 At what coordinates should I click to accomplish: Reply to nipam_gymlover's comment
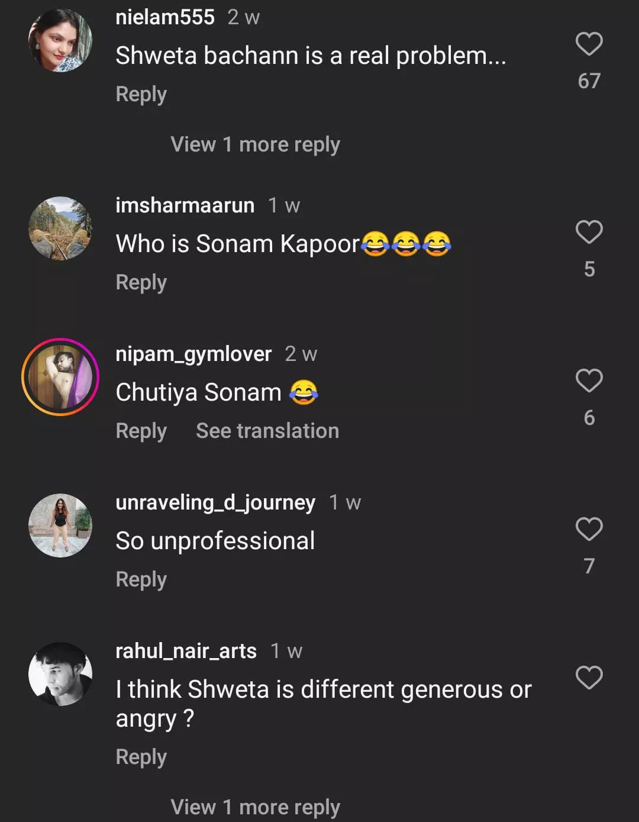(x=141, y=431)
